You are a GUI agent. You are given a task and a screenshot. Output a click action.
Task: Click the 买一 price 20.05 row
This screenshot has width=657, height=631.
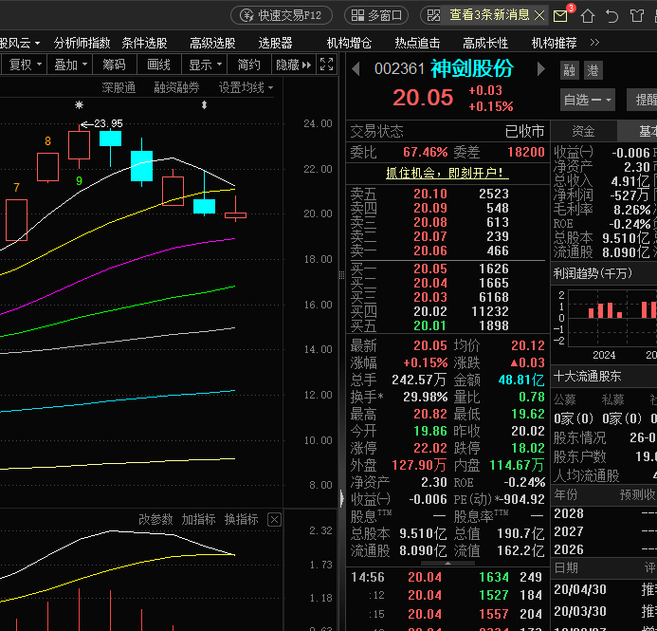(447, 269)
